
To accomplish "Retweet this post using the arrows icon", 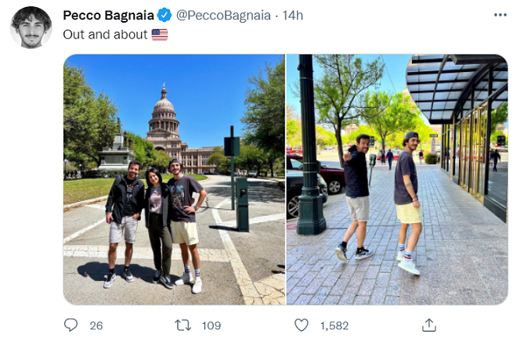I will tap(183, 325).
